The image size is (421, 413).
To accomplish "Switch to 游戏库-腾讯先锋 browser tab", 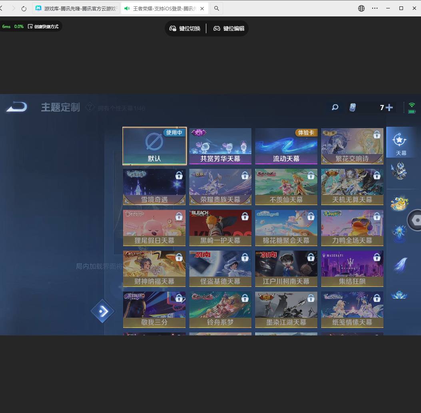I will 76,8.
